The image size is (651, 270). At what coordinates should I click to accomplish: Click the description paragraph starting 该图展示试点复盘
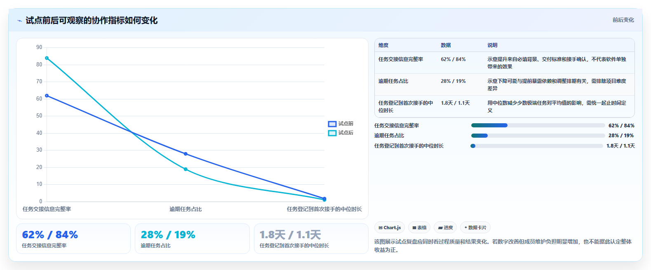click(503, 246)
